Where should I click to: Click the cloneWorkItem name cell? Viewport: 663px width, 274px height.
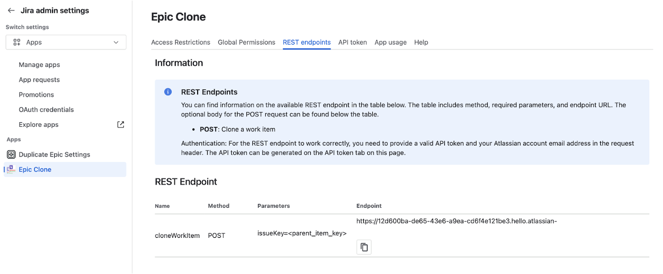click(x=177, y=236)
